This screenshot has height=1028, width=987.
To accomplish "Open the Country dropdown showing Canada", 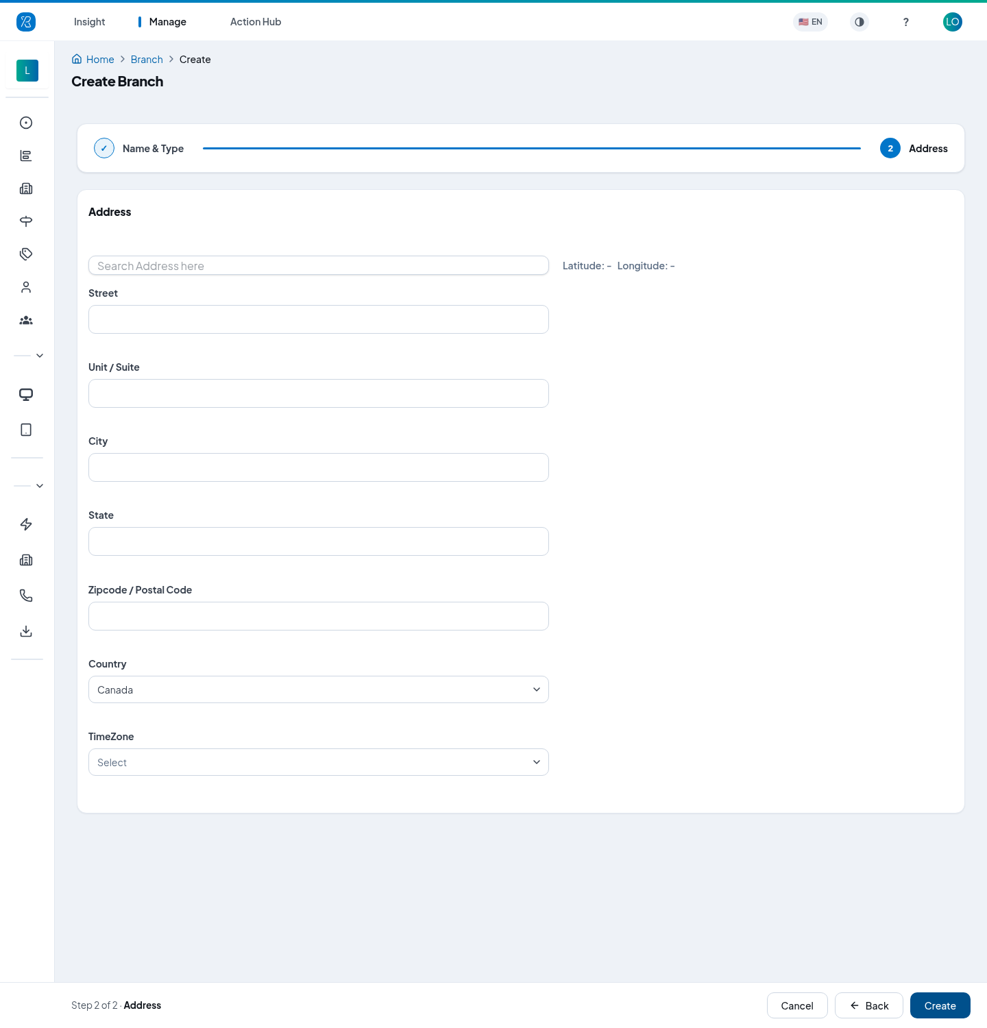I will (319, 689).
